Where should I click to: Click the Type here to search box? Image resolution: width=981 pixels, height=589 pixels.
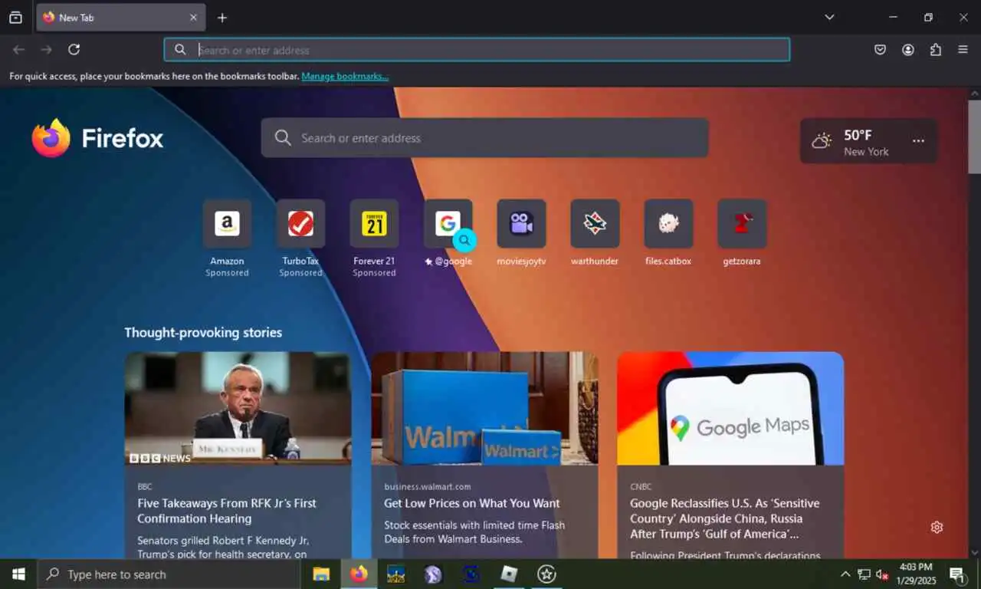[169, 574]
